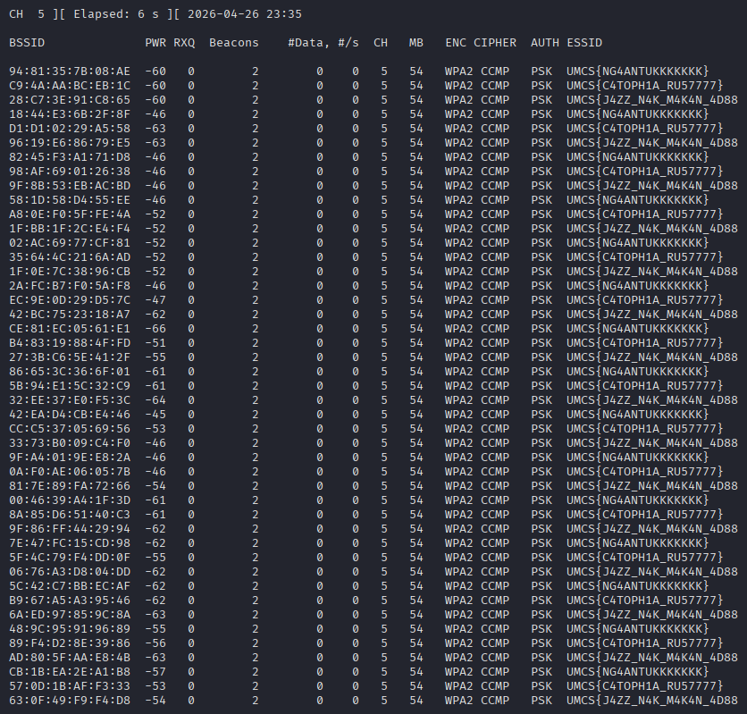Click PSK on the 02:AC:69:77:CF:81 row

[x=541, y=243]
